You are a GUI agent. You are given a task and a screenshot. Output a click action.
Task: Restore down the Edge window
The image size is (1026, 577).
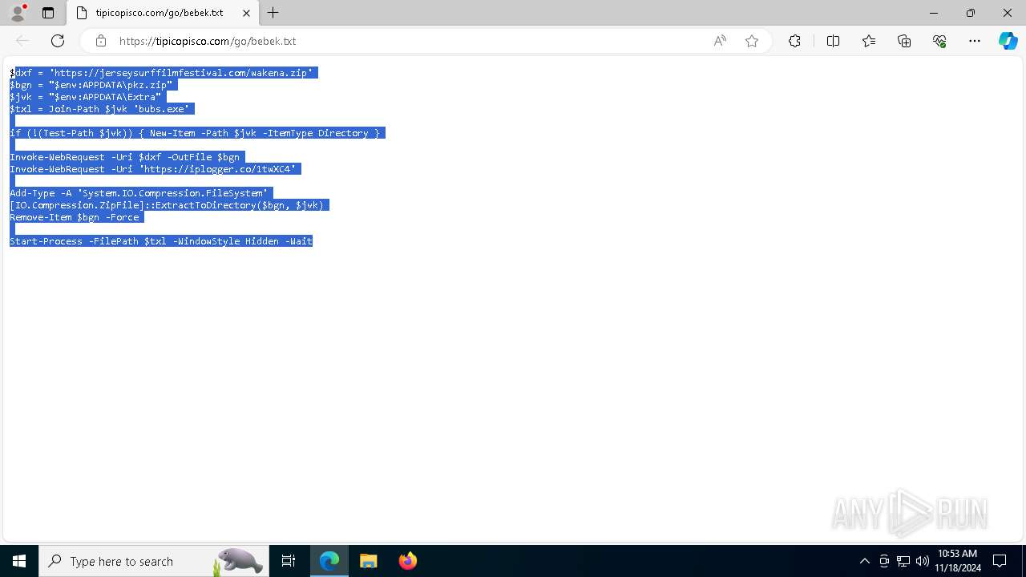(x=971, y=13)
